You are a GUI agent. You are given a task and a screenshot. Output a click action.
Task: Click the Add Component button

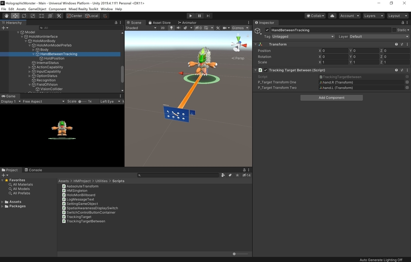332,98
